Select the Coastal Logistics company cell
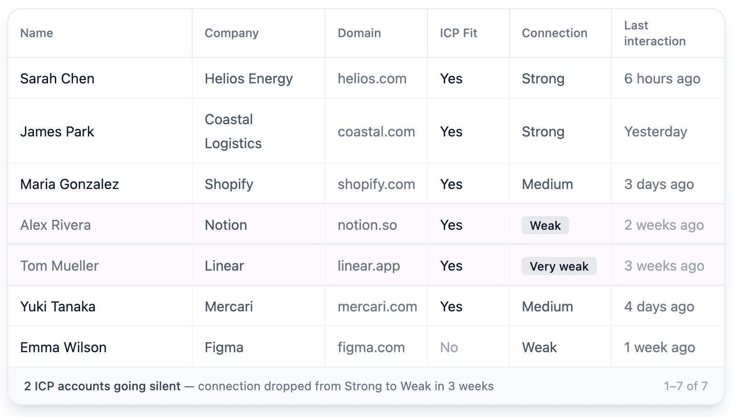The width and height of the screenshot is (737, 417). [233, 131]
